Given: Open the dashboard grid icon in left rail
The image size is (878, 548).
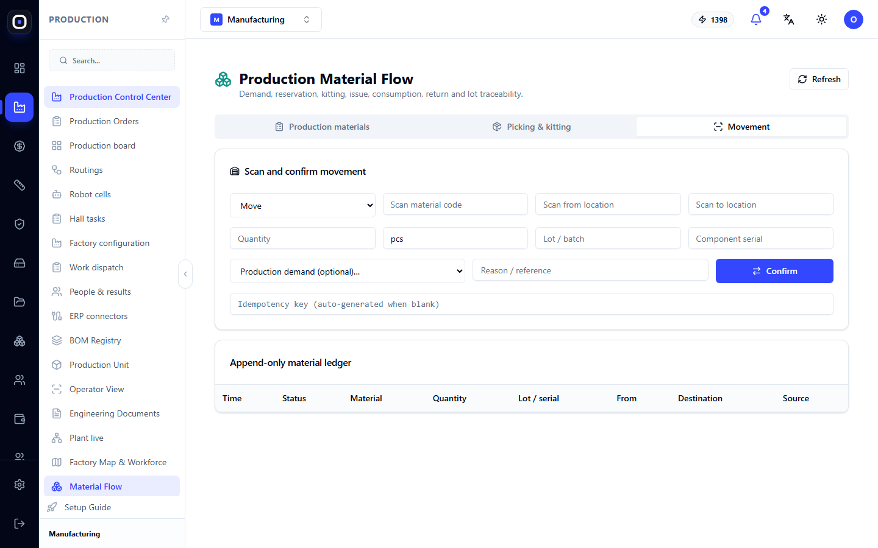Looking at the screenshot, I should click(x=20, y=68).
